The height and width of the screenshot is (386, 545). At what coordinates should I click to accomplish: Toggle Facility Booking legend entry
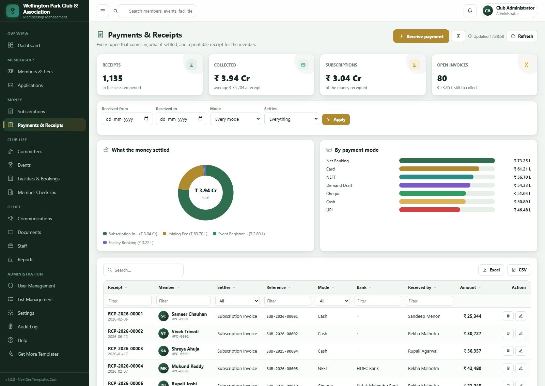click(x=128, y=243)
